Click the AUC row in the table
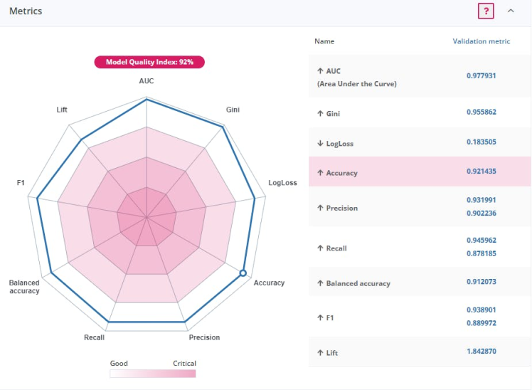 [x=420, y=77]
